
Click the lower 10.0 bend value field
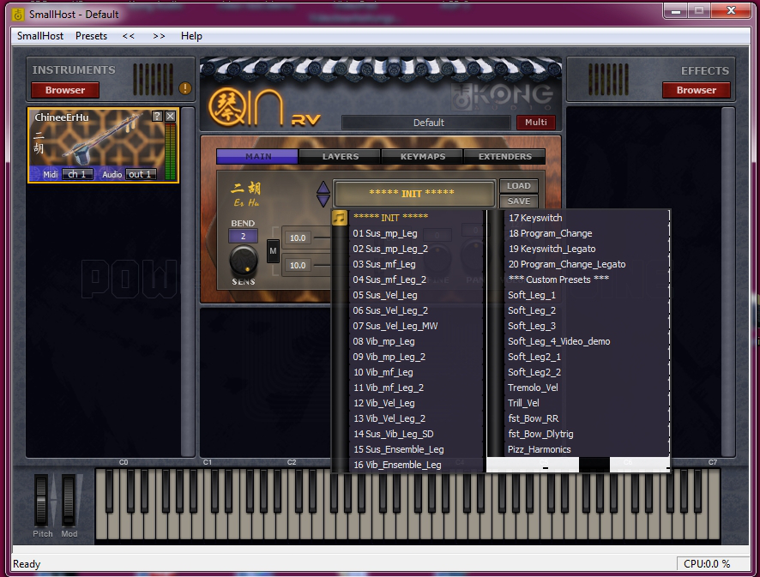[298, 266]
